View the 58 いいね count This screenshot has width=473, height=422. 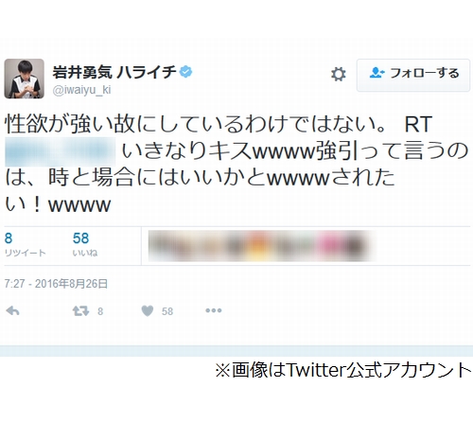click(x=85, y=245)
